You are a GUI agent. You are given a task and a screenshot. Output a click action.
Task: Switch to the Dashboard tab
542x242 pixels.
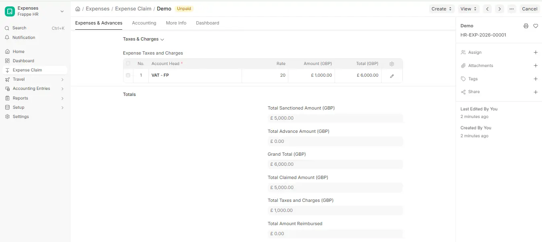click(x=207, y=23)
